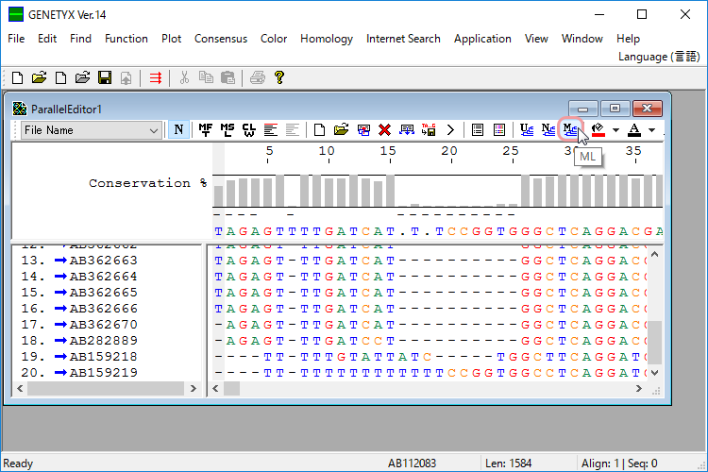Screen dimensions: 708x472
Task: Expand the font color dropdown arrow
Action: [x=651, y=130]
